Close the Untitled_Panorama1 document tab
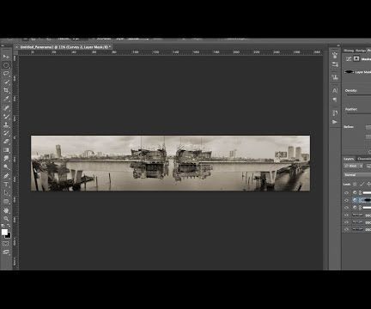371x309 pixels. 16,46
